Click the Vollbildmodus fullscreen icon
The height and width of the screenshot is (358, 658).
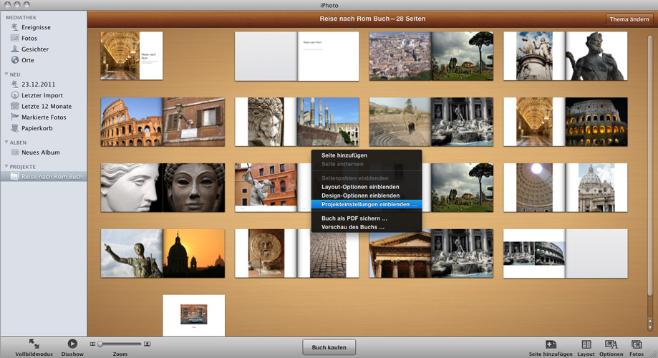tap(34, 344)
